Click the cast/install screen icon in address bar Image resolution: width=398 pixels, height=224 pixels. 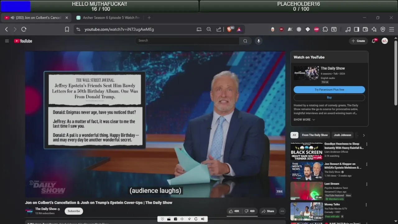[199, 29]
